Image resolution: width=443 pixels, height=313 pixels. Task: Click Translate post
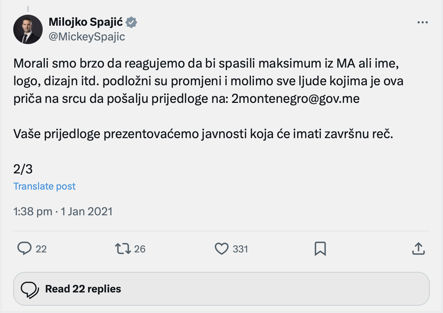(x=45, y=186)
